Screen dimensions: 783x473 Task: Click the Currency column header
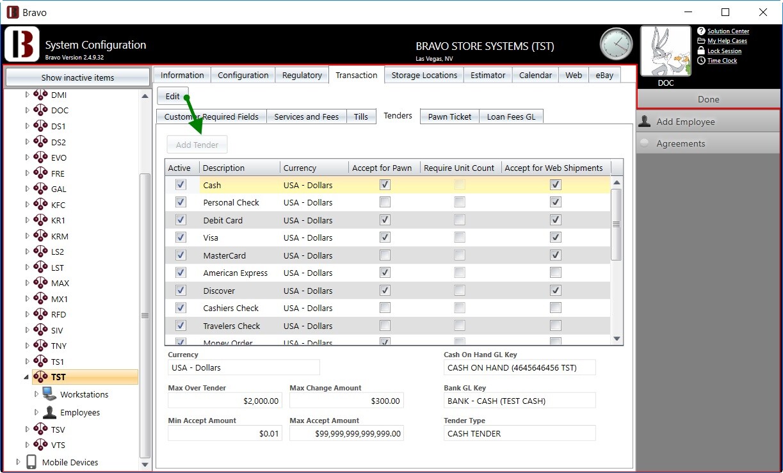point(314,168)
